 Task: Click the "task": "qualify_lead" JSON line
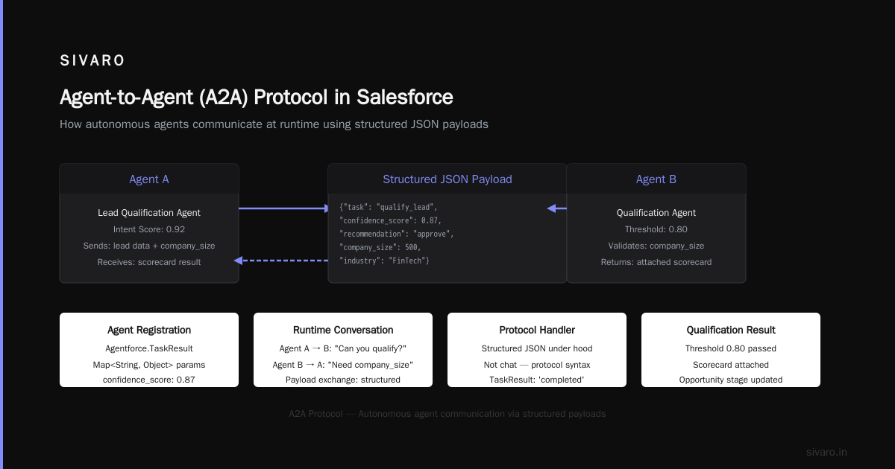point(389,207)
